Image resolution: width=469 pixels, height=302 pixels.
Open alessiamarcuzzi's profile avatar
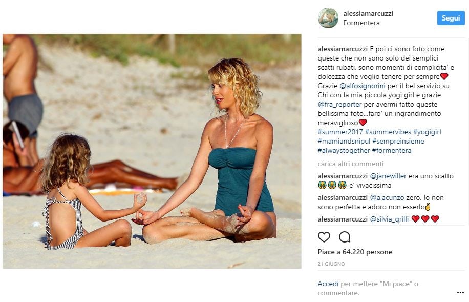tap(328, 18)
